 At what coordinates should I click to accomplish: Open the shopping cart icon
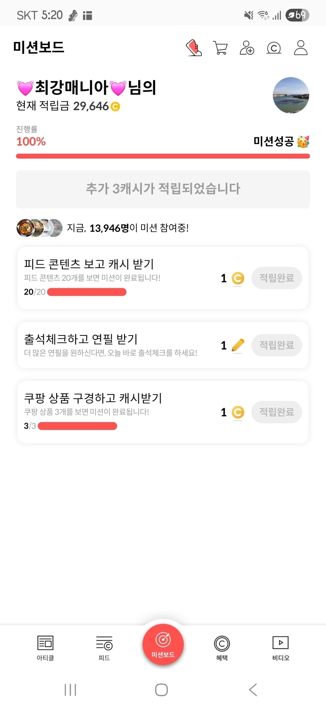(220, 48)
